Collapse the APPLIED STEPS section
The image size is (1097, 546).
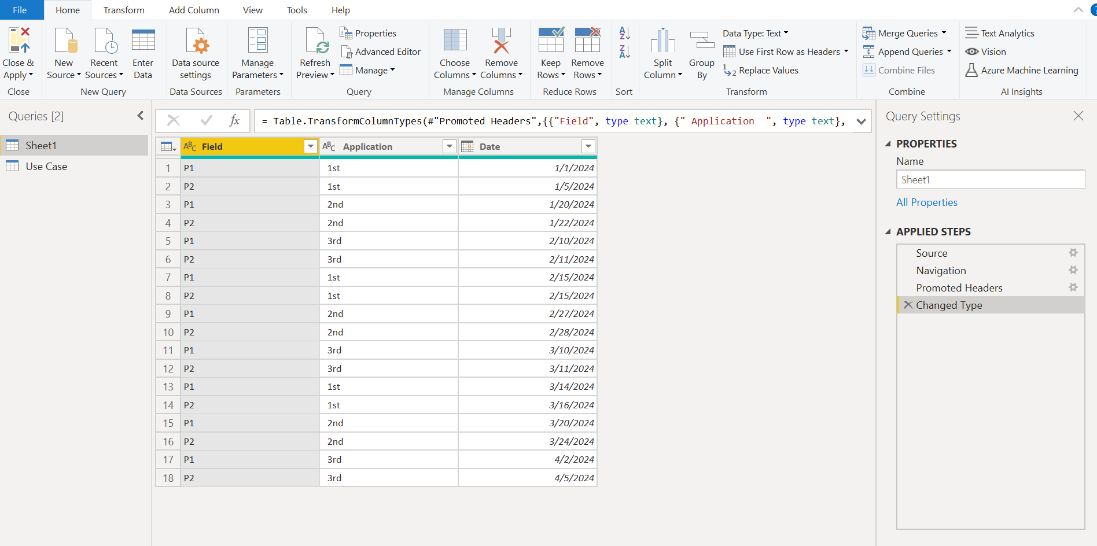[x=888, y=231]
